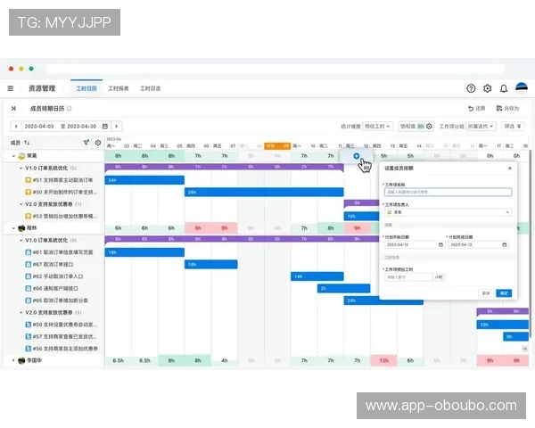Viewport: 535px width, 428px height.
Task: Open work item #51 icon
Action: tap(29, 180)
